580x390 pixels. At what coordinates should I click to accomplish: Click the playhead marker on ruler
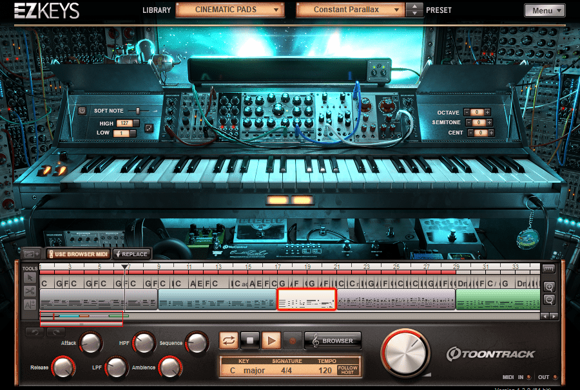(x=125, y=266)
